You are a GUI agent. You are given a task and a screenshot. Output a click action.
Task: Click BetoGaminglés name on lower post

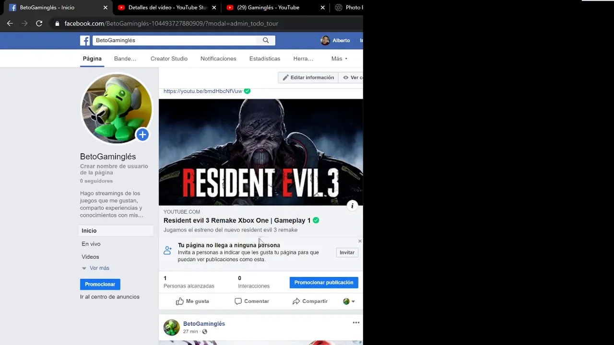[204, 324]
